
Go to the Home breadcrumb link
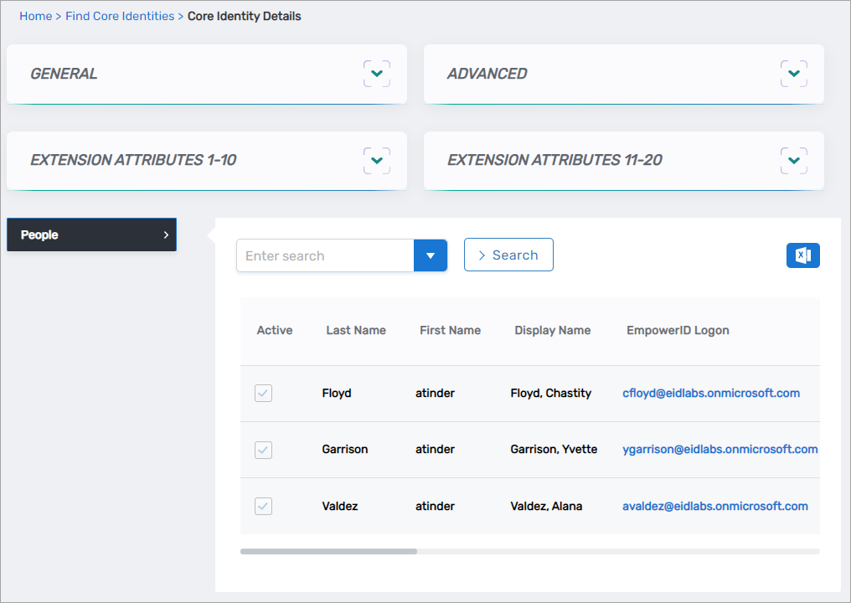pyautogui.click(x=35, y=16)
